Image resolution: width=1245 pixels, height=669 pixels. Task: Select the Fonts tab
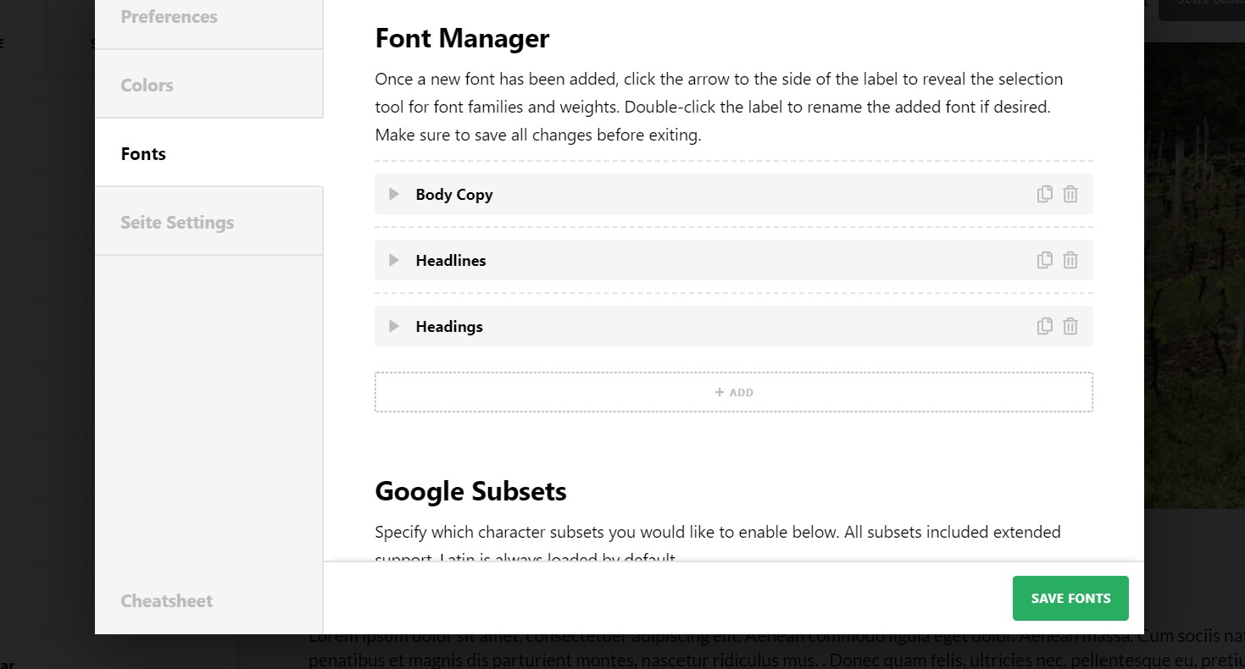[x=208, y=153]
